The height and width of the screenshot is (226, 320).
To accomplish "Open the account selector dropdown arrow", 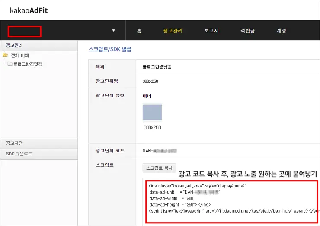I will tap(113, 31).
